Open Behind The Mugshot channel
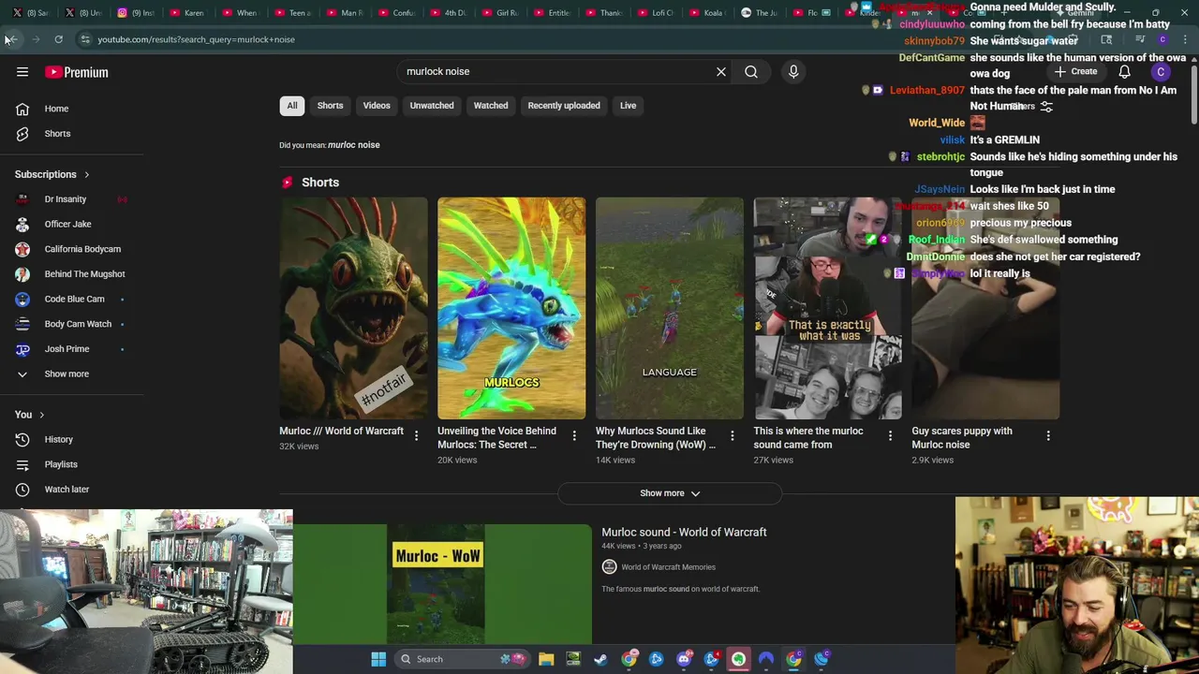 84,274
